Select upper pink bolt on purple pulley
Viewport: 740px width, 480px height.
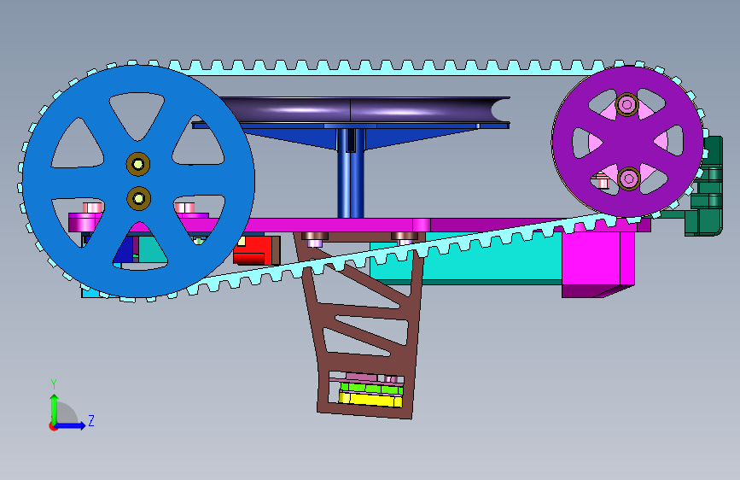pos(627,104)
